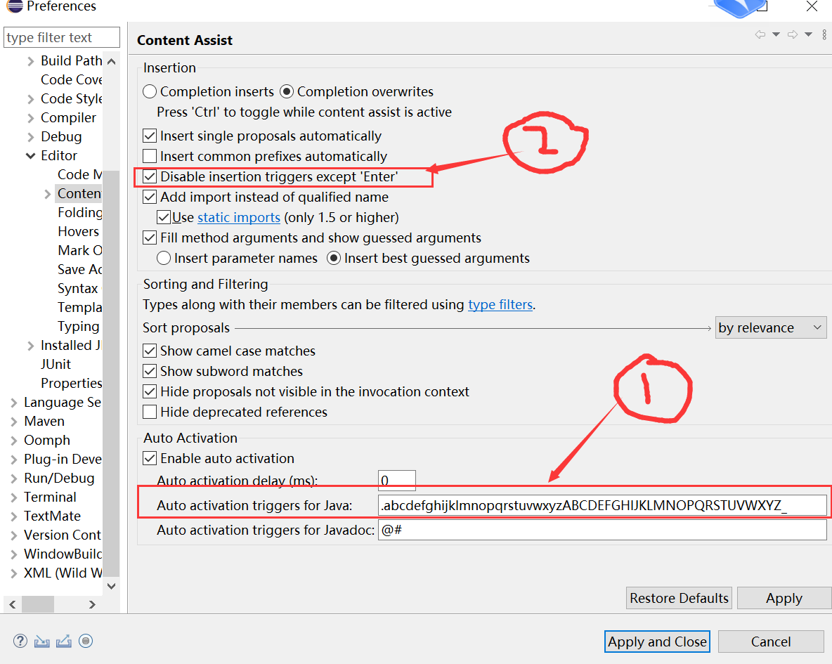This screenshot has height=664, width=832.
Task: Select the Completion inserts radio button
Action: tap(150, 92)
